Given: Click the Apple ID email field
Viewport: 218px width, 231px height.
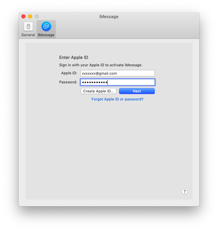Looking at the screenshot, I should coord(118,73).
